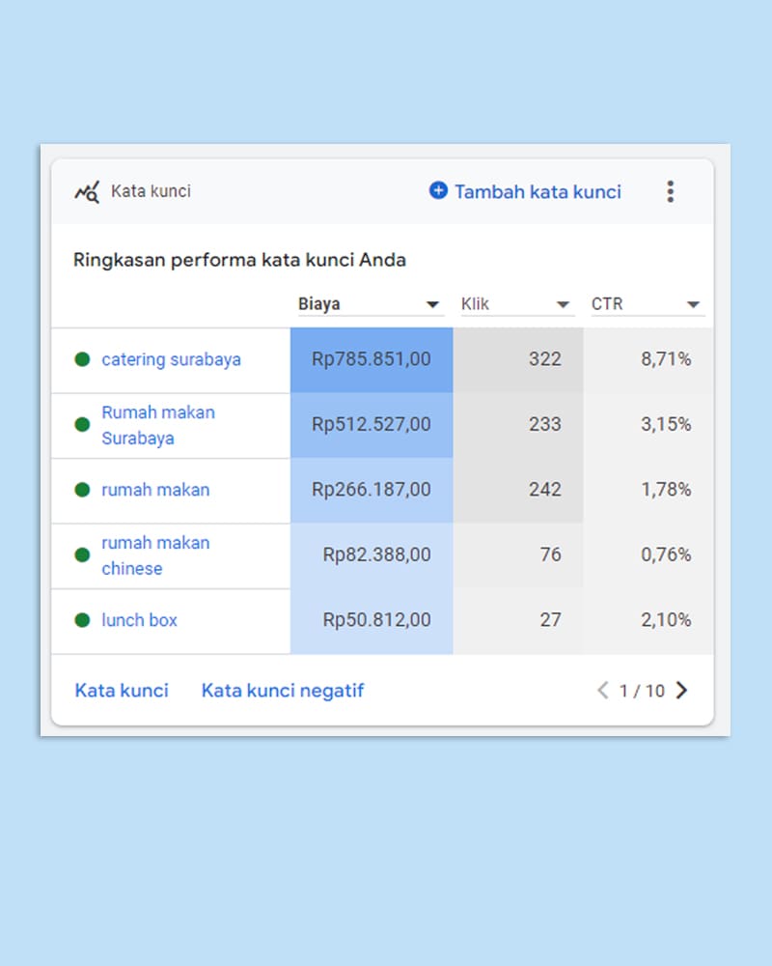
Task: Go to next page using right chevron
Action: point(682,691)
